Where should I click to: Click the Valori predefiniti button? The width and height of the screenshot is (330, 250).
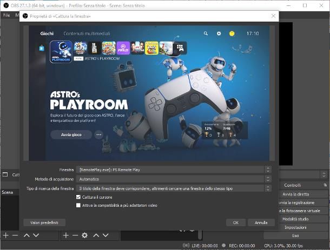[44, 222]
